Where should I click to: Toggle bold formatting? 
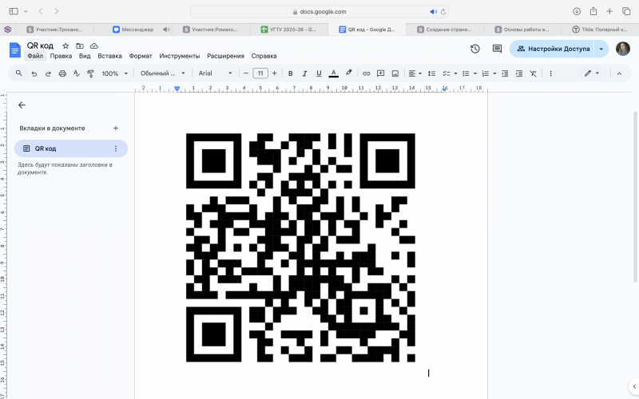290,73
